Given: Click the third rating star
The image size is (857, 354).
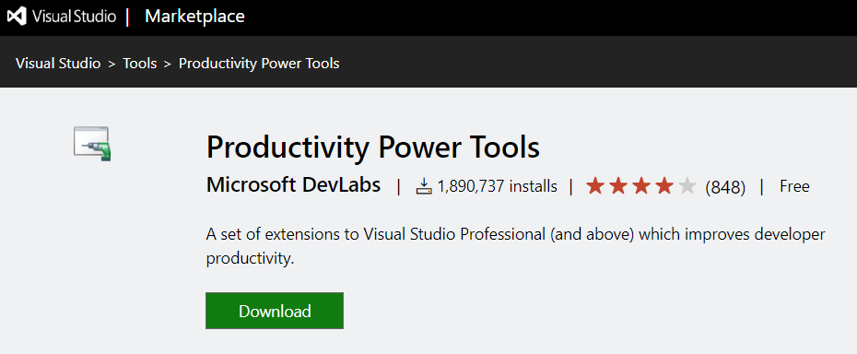Looking at the screenshot, I should coord(641,186).
